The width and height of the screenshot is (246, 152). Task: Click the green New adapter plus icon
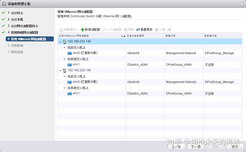pyautogui.click(x=83, y=29)
